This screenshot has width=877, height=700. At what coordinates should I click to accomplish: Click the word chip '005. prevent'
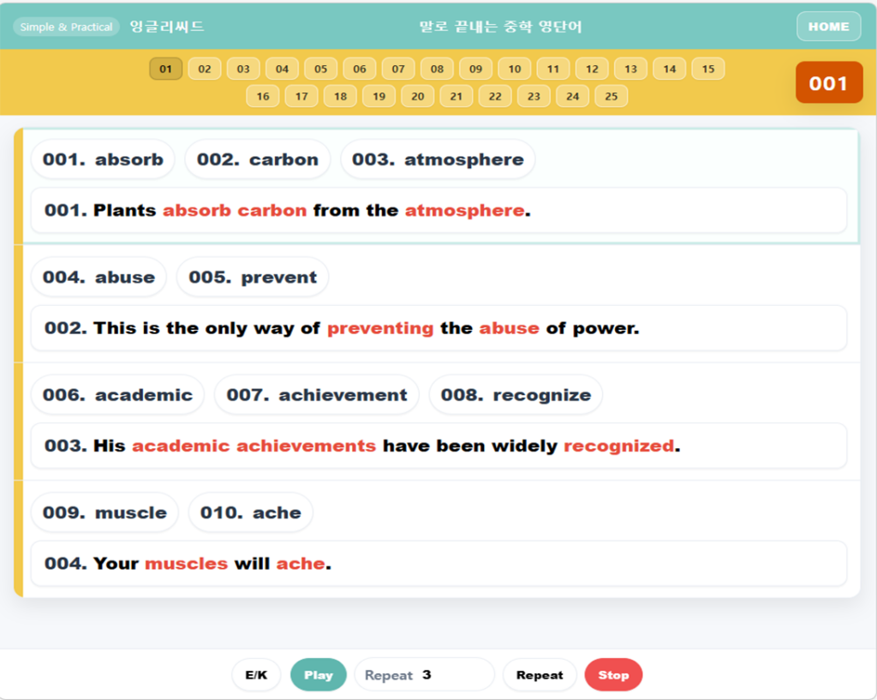(x=253, y=278)
